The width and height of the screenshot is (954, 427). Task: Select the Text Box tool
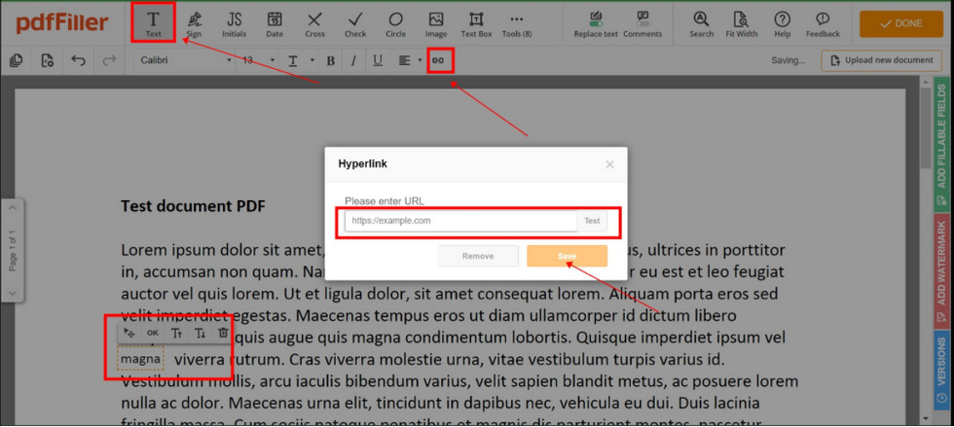(x=476, y=23)
